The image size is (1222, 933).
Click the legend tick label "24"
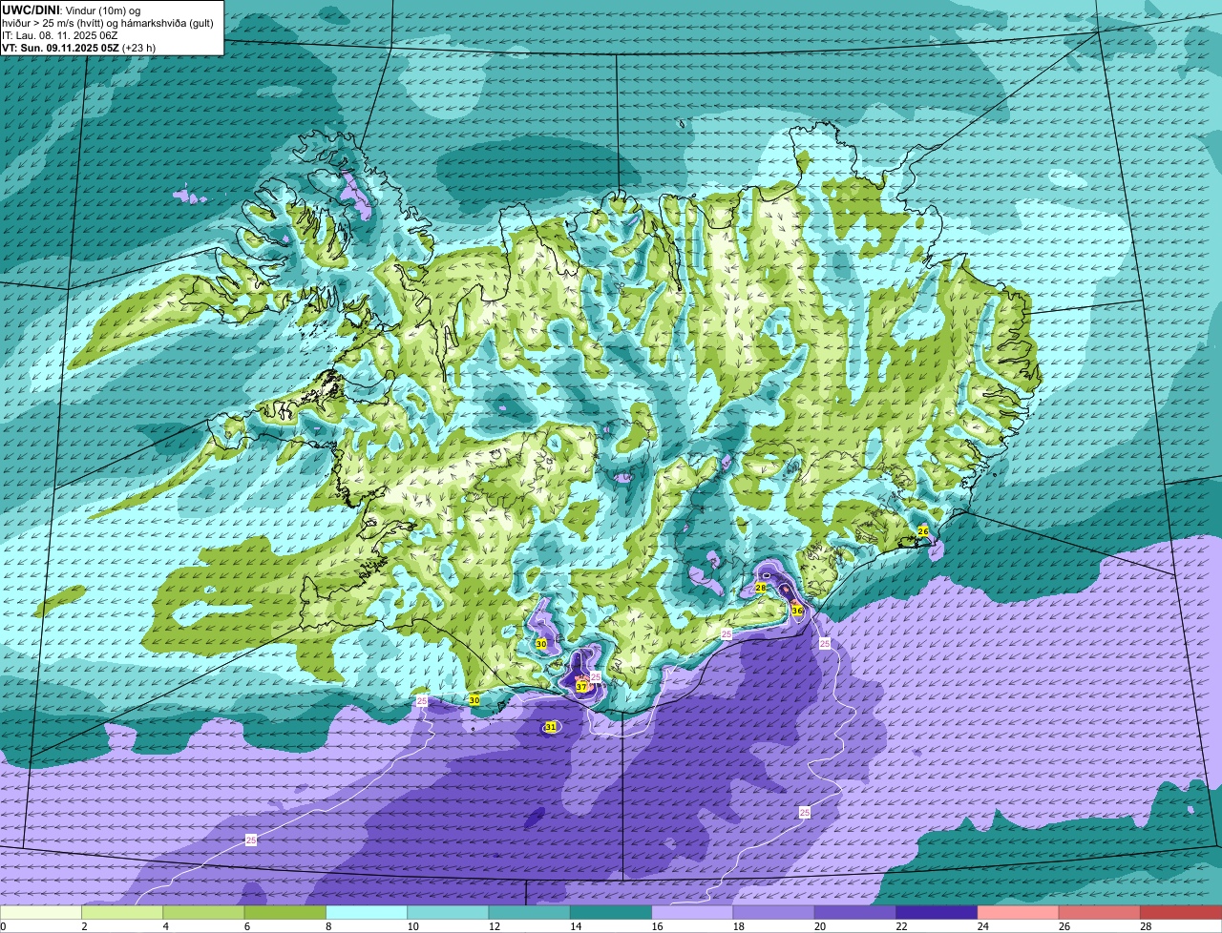tap(982, 926)
